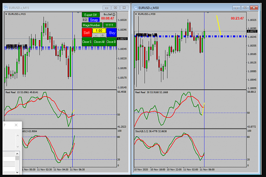Select the yellow 1.00 lot size field
Screen dimensions: 266x177
pos(99,31)
